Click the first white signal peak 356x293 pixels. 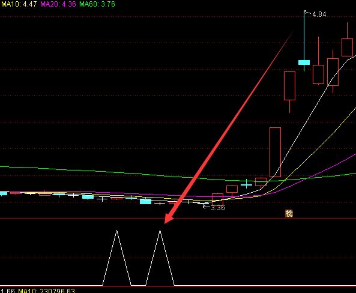point(116,231)
